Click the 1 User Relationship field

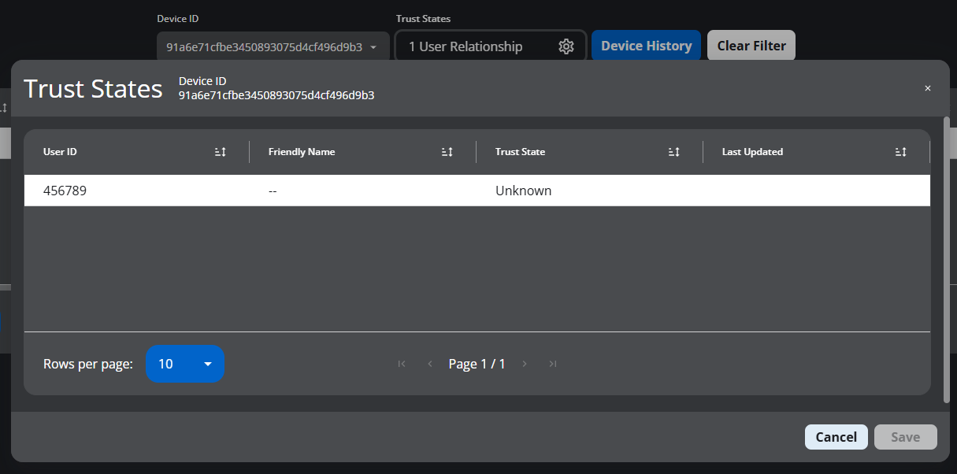pyautogui.click(x=491, y=46)
